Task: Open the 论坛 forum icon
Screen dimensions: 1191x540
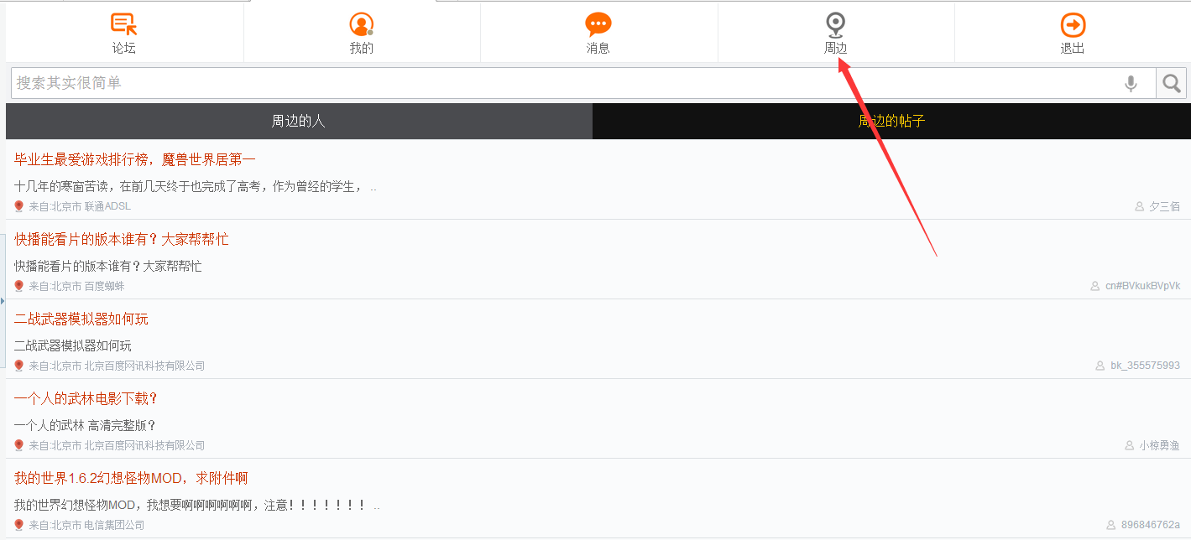Action: pos(124,24)
